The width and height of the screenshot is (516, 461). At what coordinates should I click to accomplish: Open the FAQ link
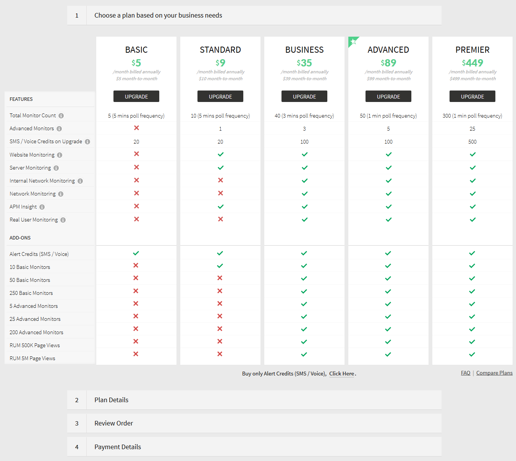[x=466, y=373]
